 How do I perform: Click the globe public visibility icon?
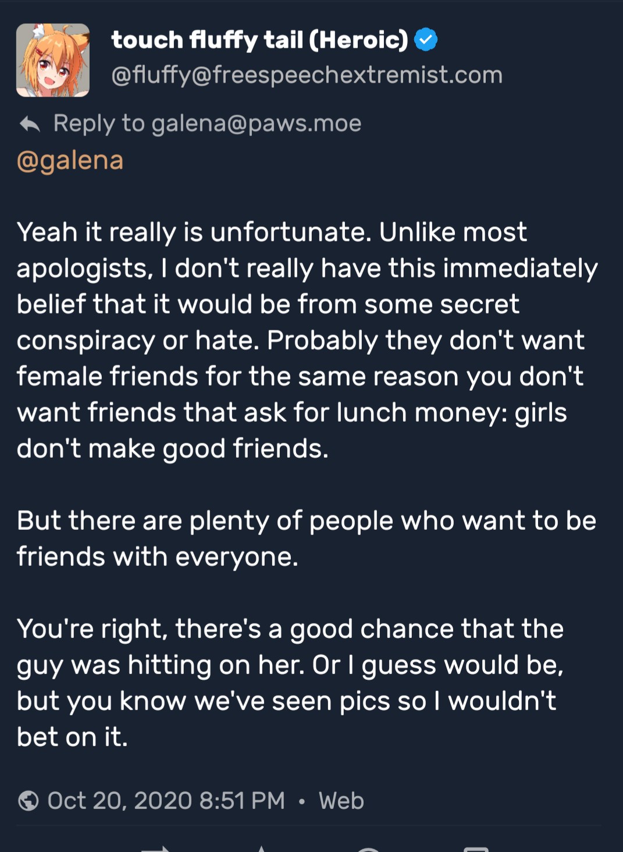pos(28,801)
